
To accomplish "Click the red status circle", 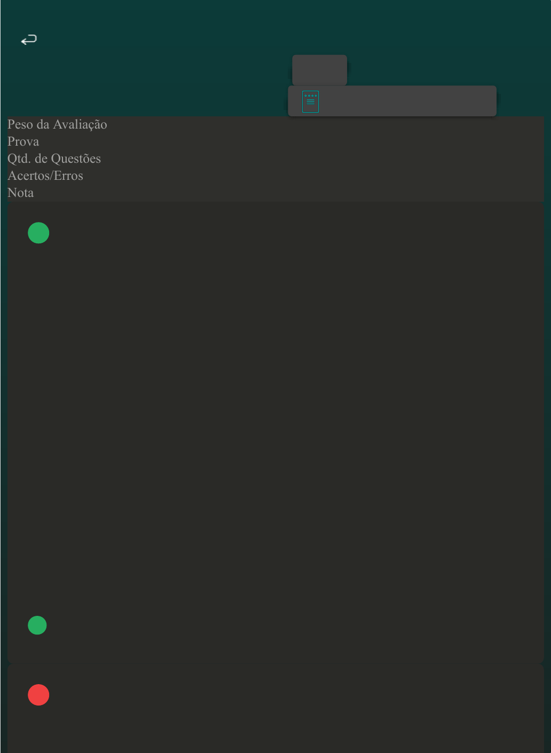I will click(38, 695).
